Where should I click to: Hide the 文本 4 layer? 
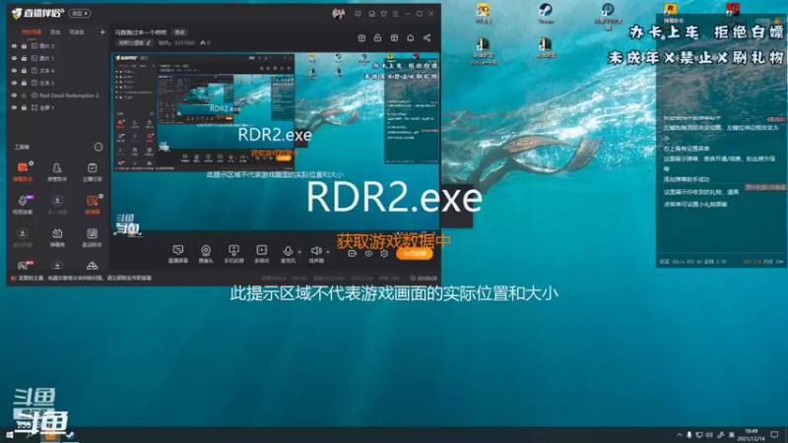(x=14, y=71)
